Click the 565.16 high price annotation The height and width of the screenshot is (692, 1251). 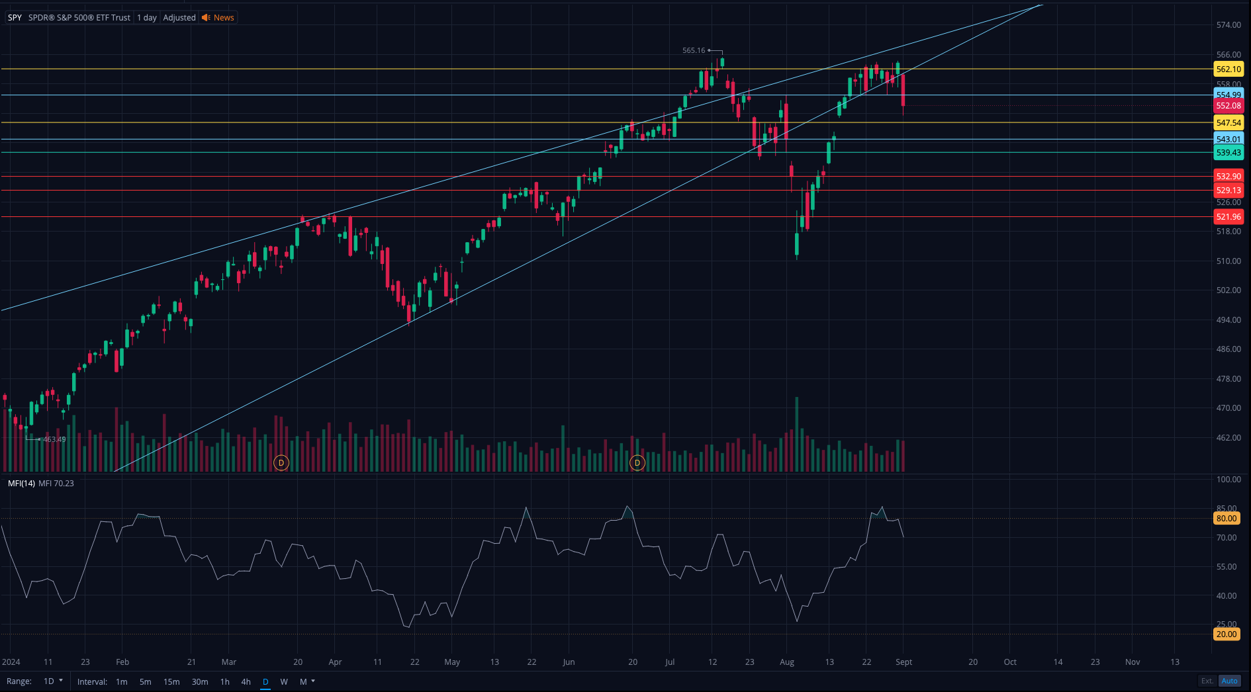coord(694,50)
